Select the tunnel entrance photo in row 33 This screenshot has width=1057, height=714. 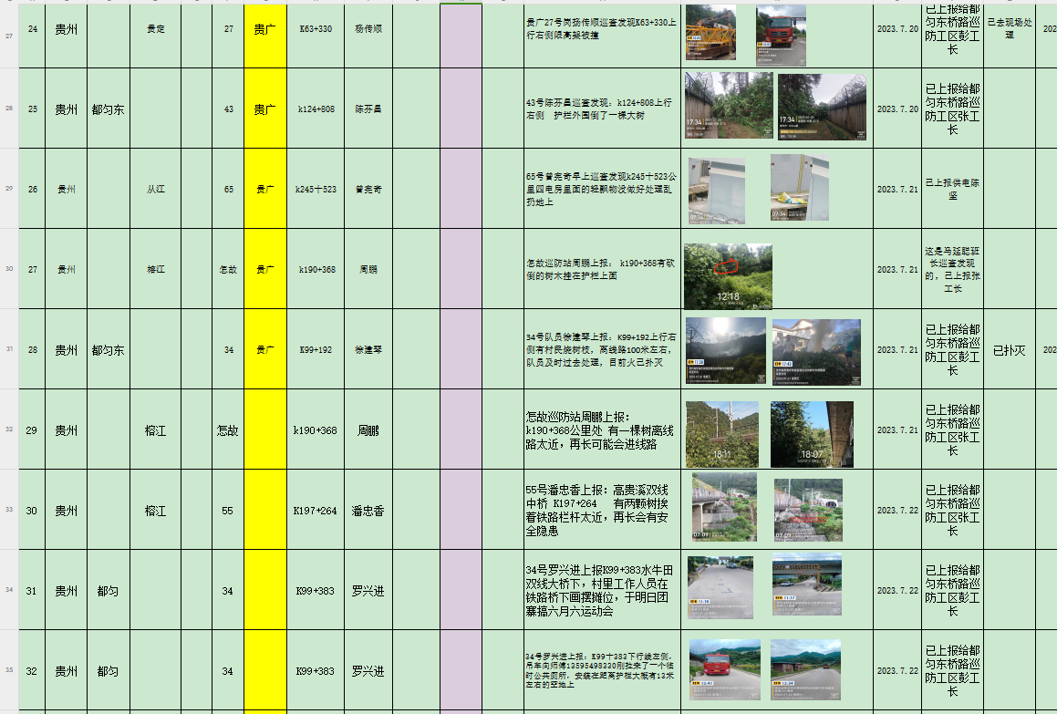click(808, 510)
